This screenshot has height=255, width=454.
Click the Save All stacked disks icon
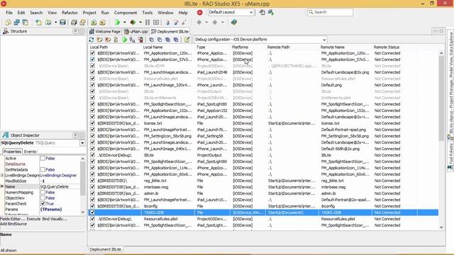(74, 22)
